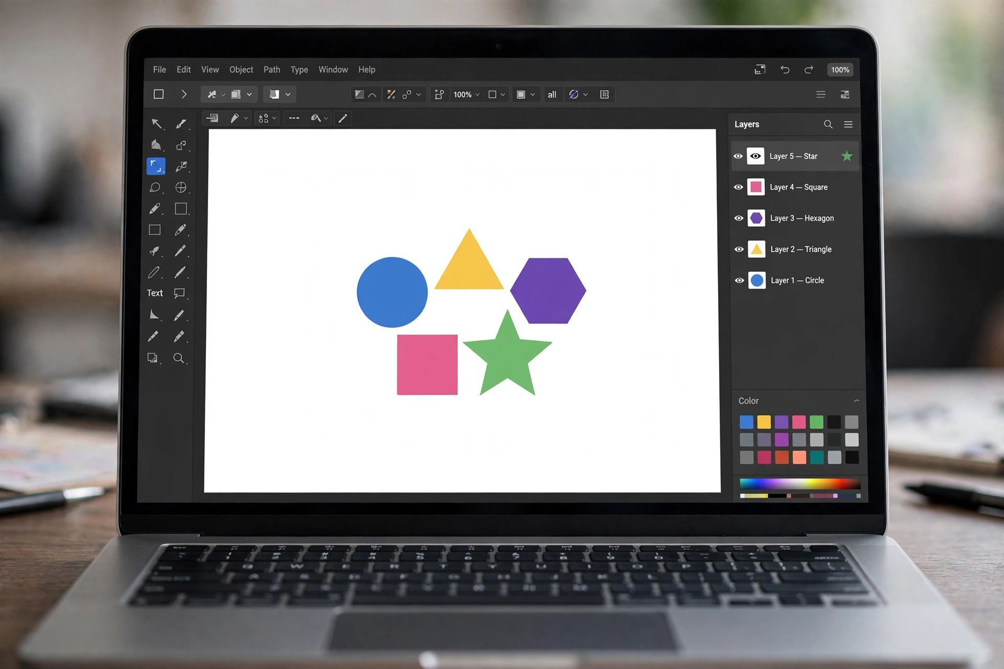This screenshot has height=669, width=1004.
Task: Collapse the Color panel chevron
Action: coord(856,401)
